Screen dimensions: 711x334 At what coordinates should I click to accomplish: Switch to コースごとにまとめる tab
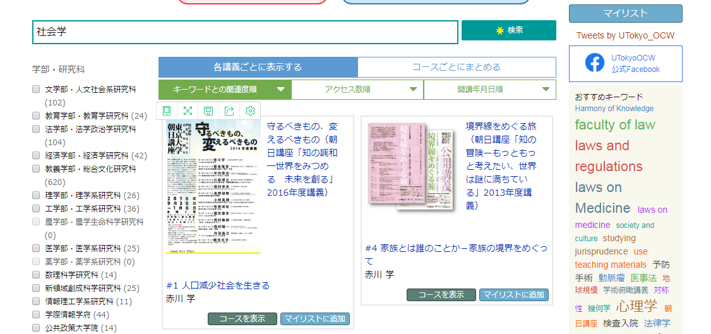click(457, 68)
